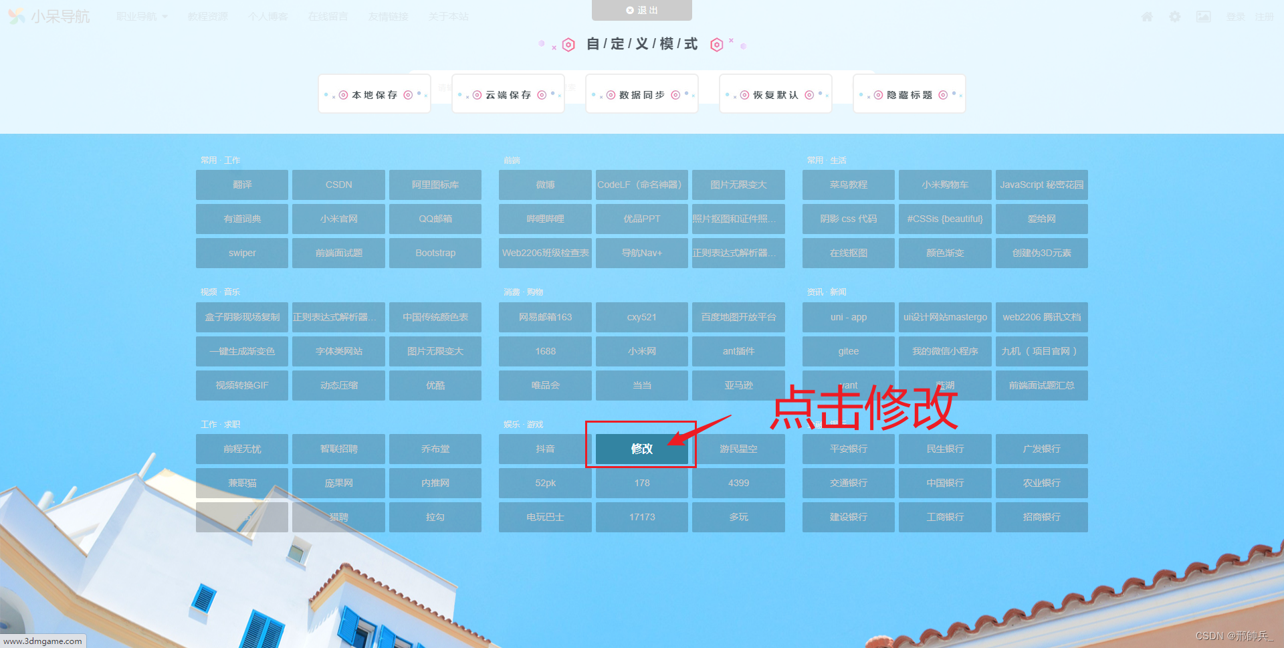
Task: Open the 个人博客 menu item
Action: click(x=267, y=16)
